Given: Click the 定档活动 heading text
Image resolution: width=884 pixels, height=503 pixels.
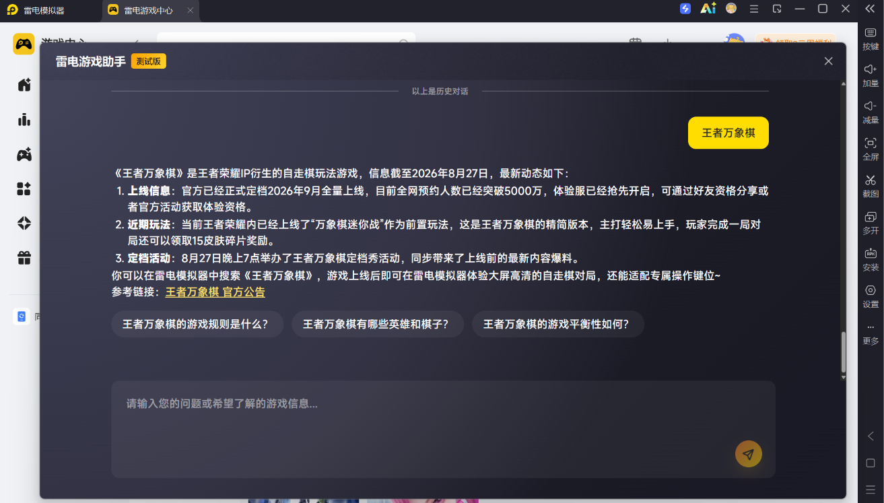Looking at the screenshot, I should 149,258.
